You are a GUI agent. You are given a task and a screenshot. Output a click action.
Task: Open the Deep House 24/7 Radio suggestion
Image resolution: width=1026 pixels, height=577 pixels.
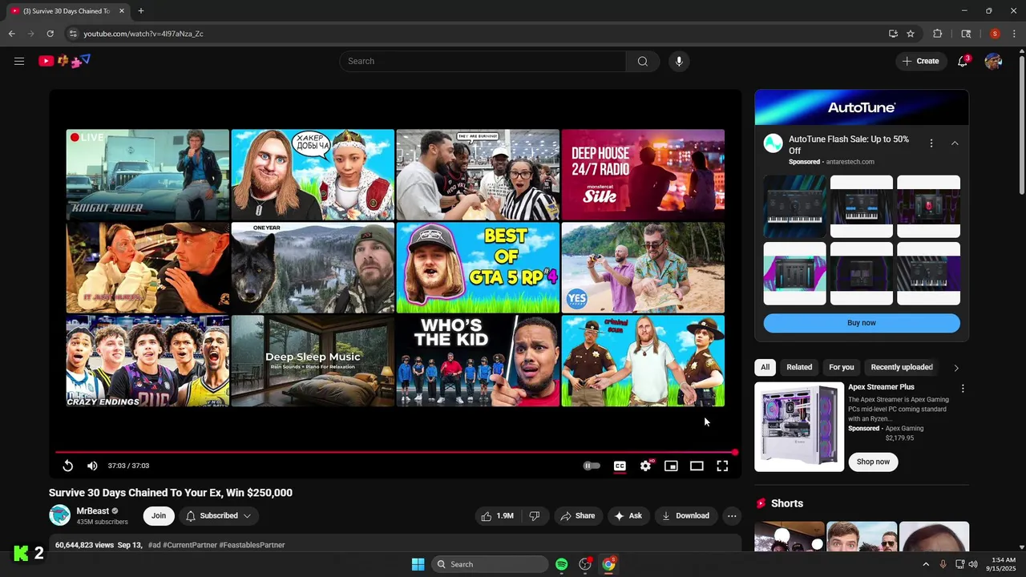click(643, 175)
